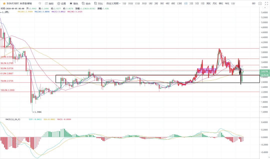Viewport: 270px width, 159px height.
Task: Click the DEA:0.0081 value label
Action: [x=49, y=119]
